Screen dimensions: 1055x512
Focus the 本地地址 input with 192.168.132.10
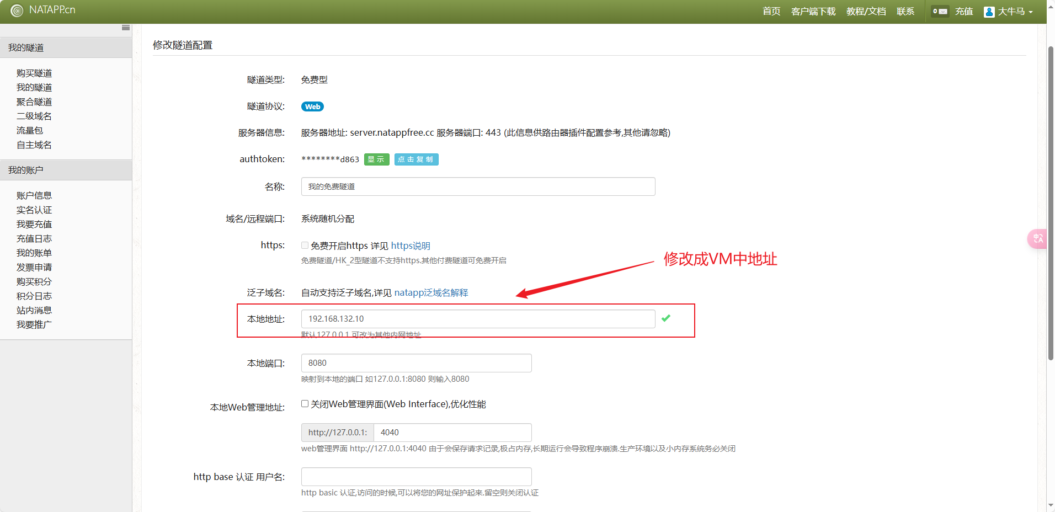pos(478,319)
